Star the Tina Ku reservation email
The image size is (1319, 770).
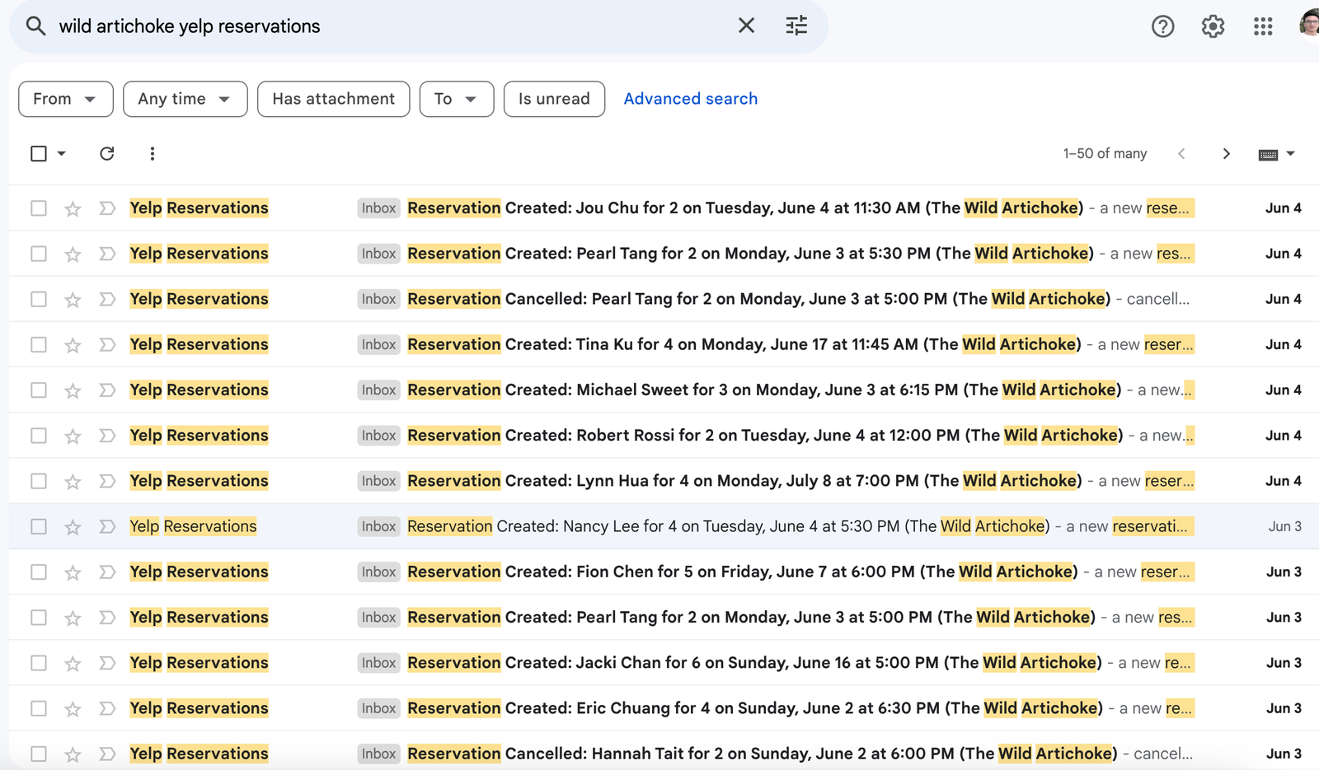click(x=73, y=344)
